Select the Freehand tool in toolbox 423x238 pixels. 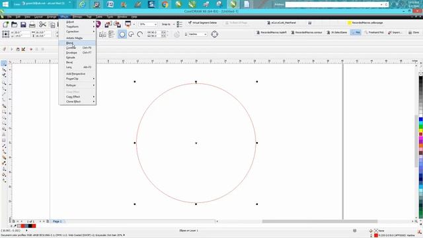coord(4,89)
